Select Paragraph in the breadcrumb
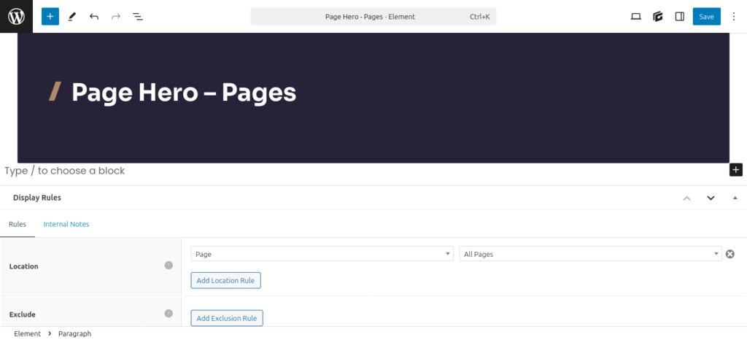This screenshot has width=747, height=340. [75, 334]
